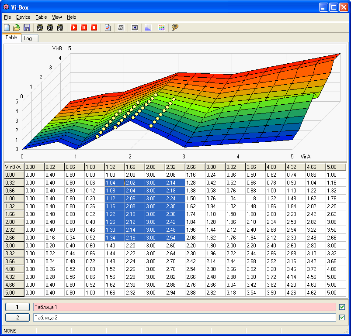This screenshot has width=351, height=336.
Task: Open the Device menu
Action: pos(23,17)
